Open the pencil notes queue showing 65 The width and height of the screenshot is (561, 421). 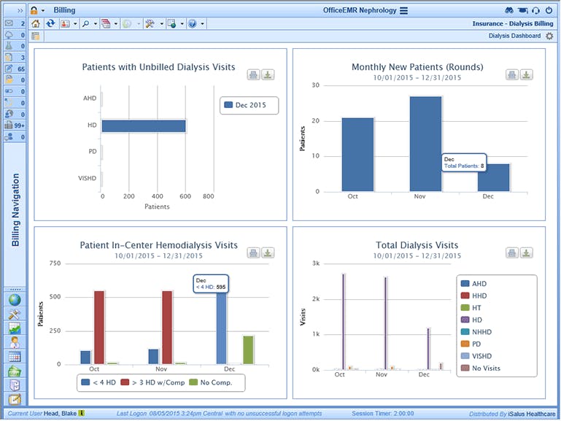coord(15,69)
